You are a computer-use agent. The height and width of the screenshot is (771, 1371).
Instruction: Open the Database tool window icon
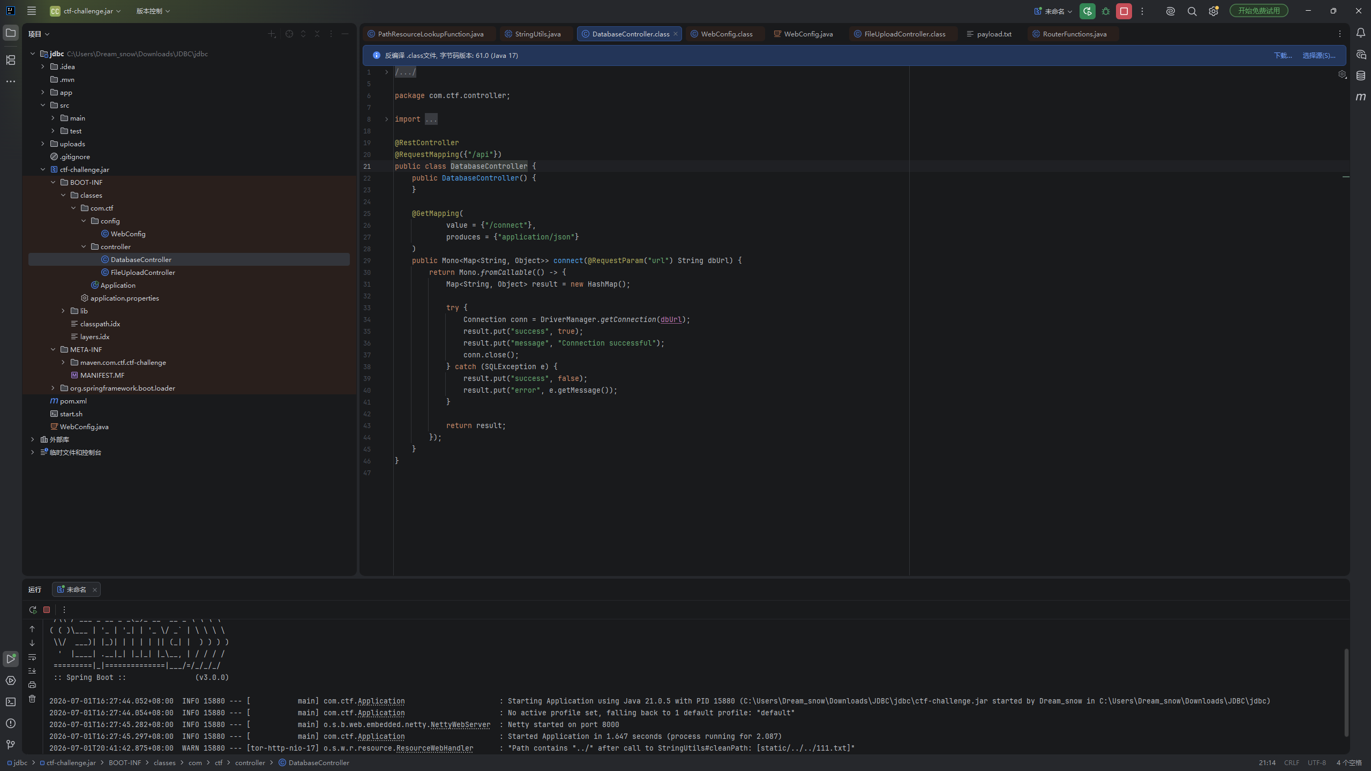1360,76
